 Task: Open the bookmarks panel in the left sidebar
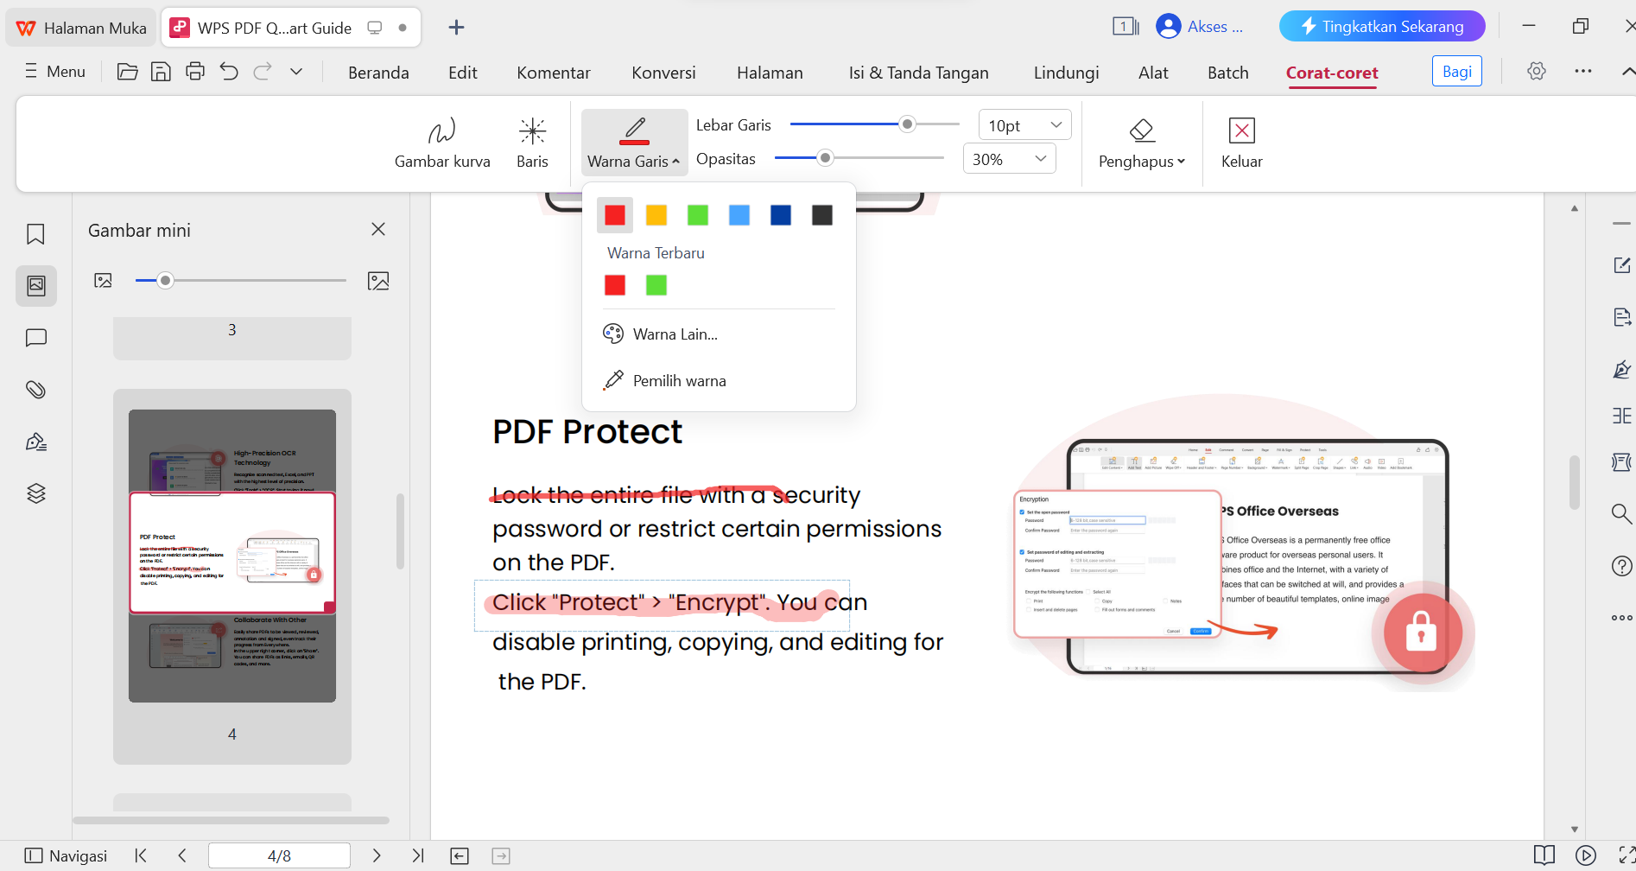click(x=35, y=234)
